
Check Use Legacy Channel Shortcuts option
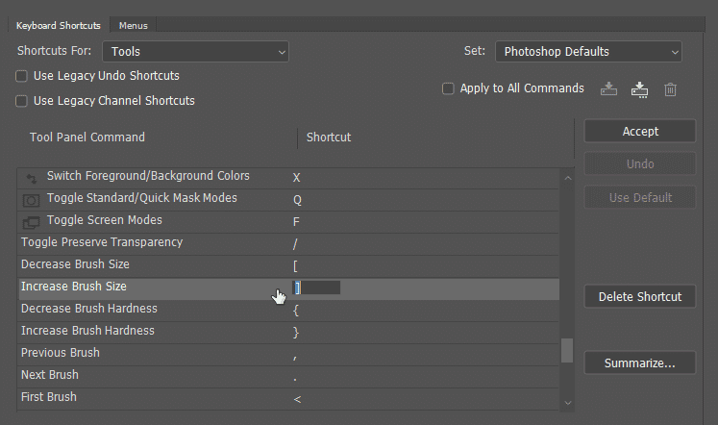point(22,101)
